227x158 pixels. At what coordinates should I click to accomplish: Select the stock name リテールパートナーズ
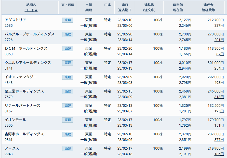22,106
